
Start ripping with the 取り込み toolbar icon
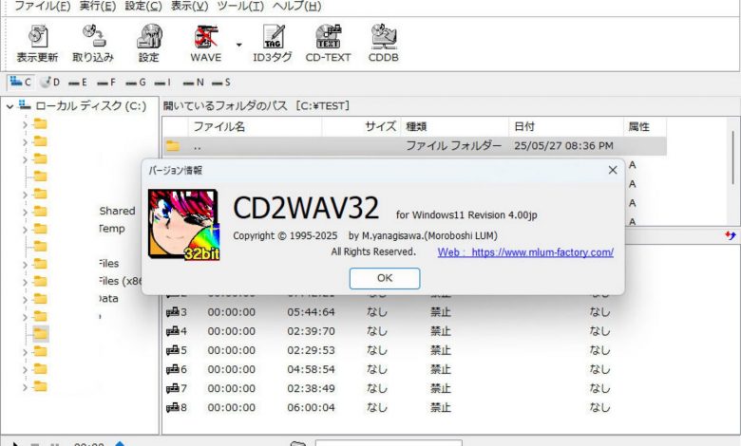coord(93,37)
